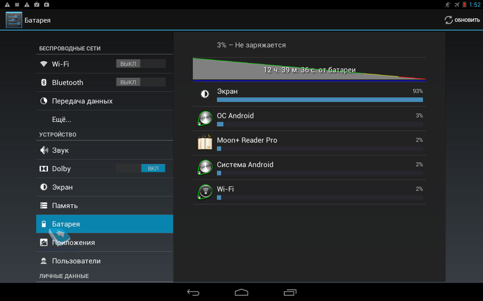Open the battery history graph

click(309, 70)
